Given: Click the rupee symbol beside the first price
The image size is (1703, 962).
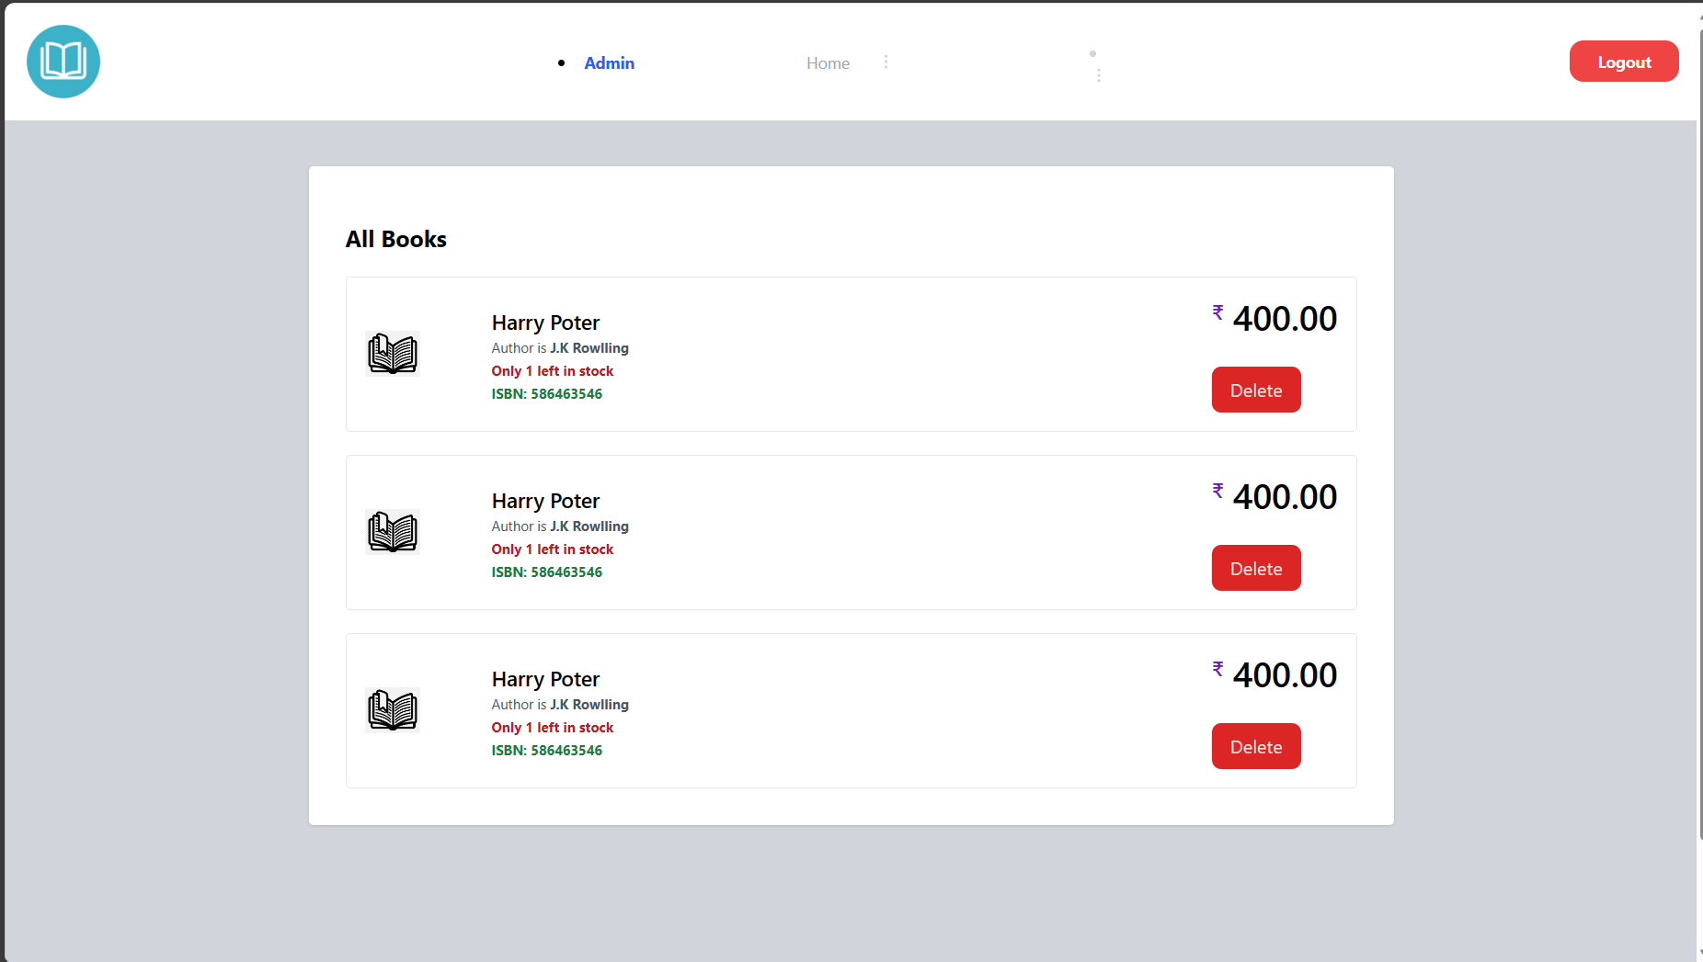Looking at the screenshot, I should (1217, 312).
